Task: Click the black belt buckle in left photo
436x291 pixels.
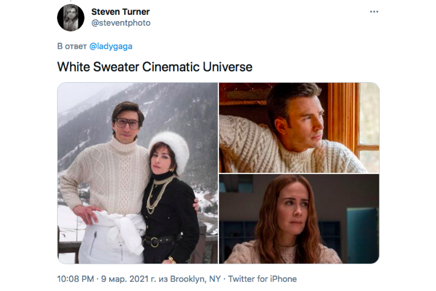Action: (155, 242)
